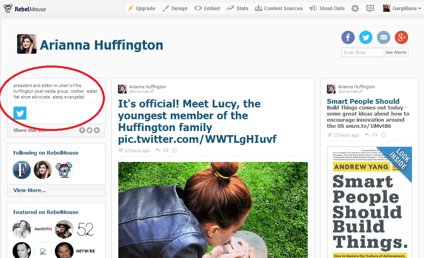Retweet the Lucy post
Image resolution: width=424 pixels, height=258 pixels.
[166, 150]
